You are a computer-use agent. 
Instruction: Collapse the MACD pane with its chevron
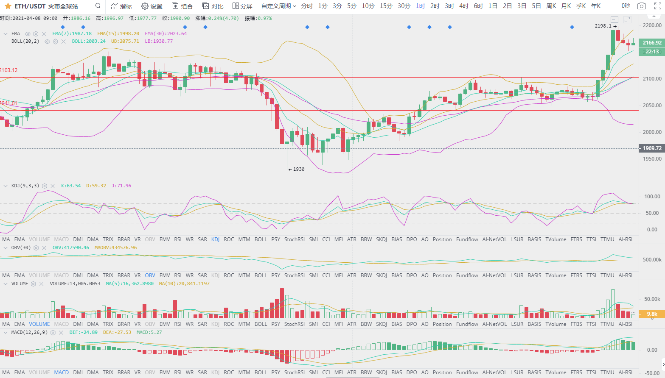tap(5, 333)
